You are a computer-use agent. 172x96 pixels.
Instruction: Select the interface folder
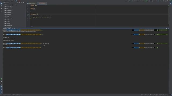8,20
